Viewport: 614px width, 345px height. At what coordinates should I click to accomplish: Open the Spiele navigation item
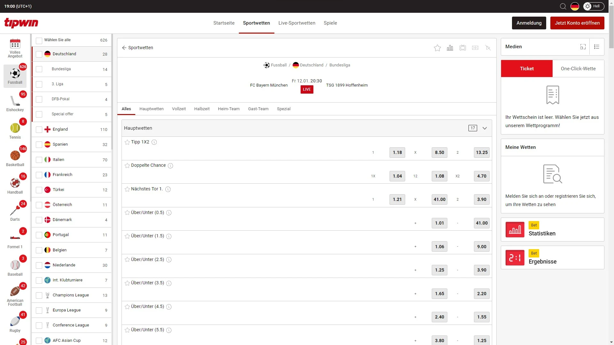(x=330, y=23)
